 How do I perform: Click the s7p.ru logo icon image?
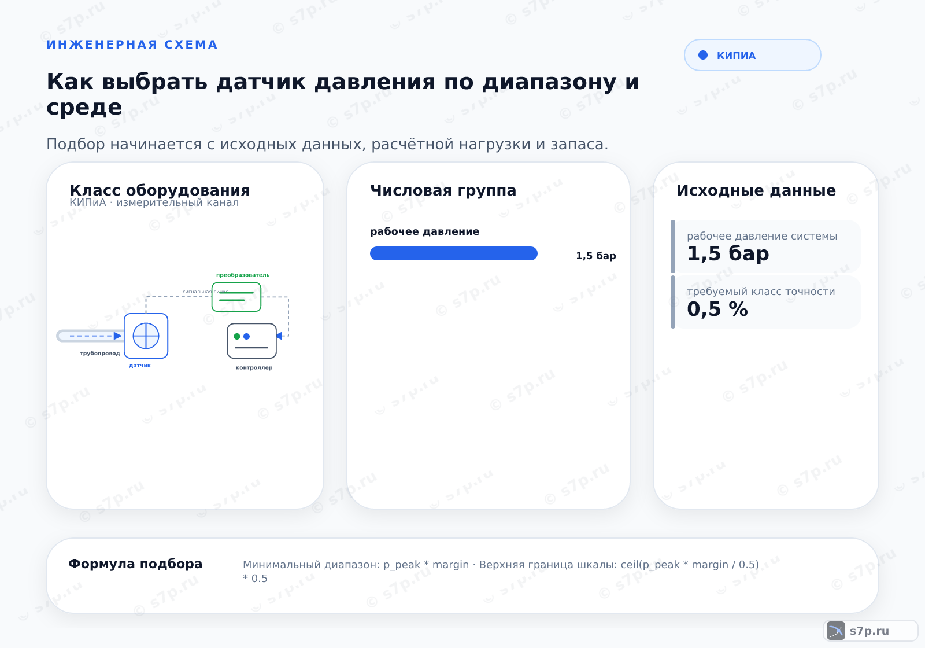point(836,631)
